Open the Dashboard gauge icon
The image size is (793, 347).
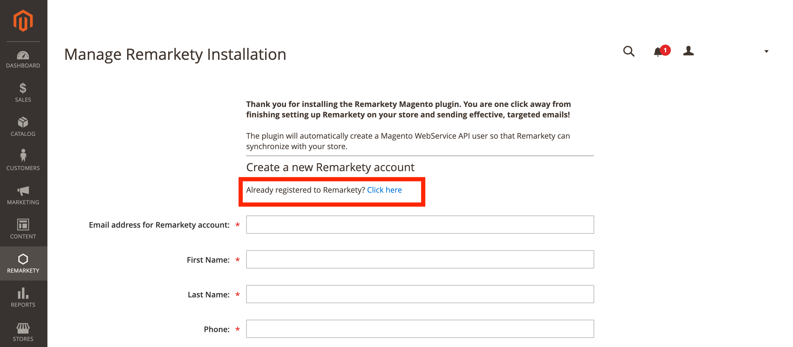click(x=23, y=55)
